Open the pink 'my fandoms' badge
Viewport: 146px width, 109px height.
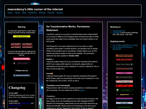tap(22, 59)
